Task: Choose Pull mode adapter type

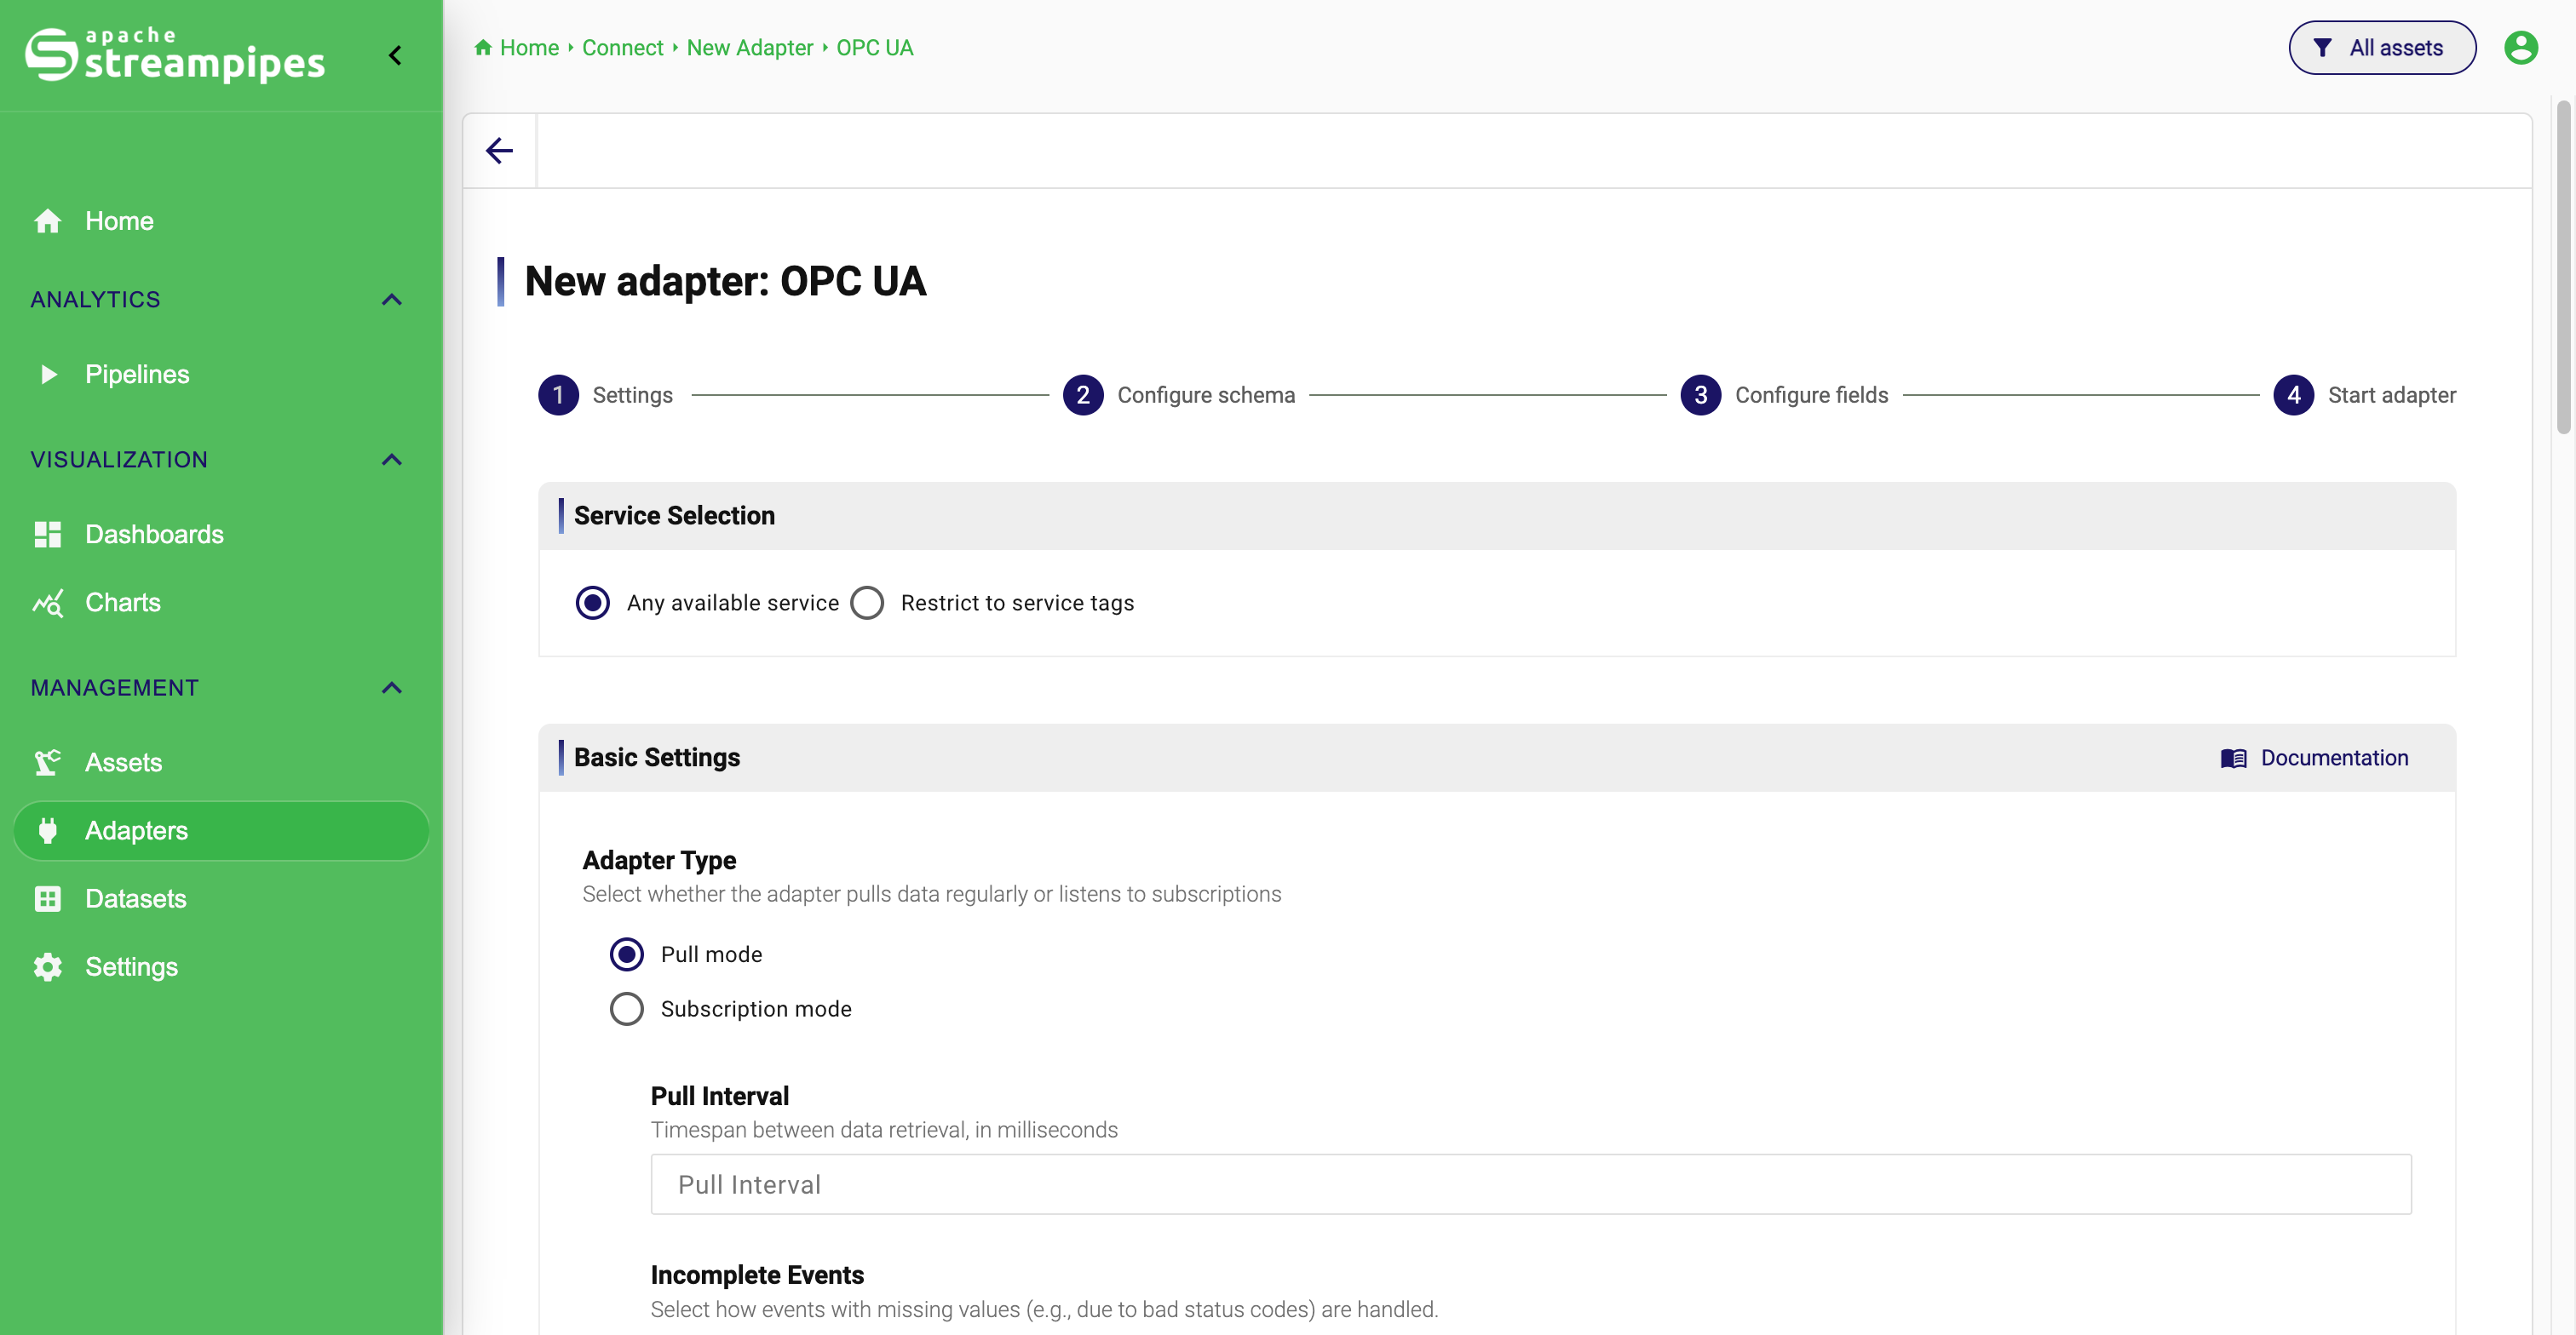Action: [x=627, y=954]
